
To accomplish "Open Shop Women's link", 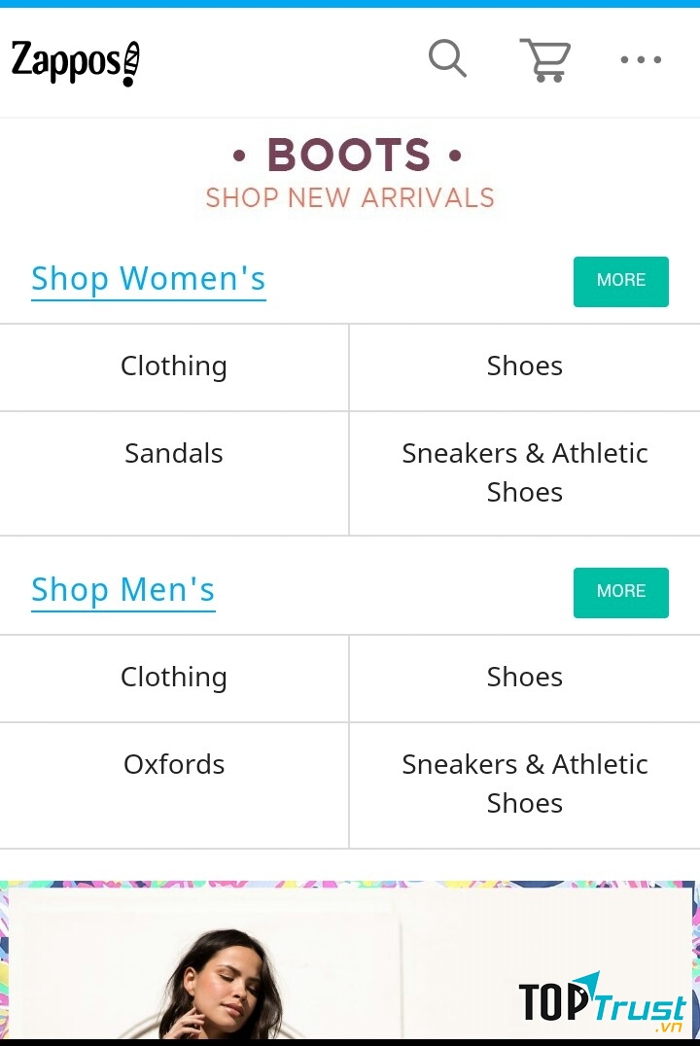I will pos(148,279).
